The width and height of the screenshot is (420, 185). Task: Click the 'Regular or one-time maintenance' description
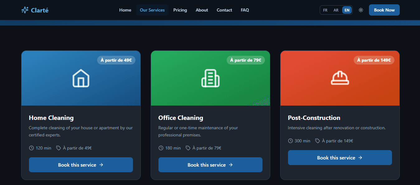click(198, 131)
